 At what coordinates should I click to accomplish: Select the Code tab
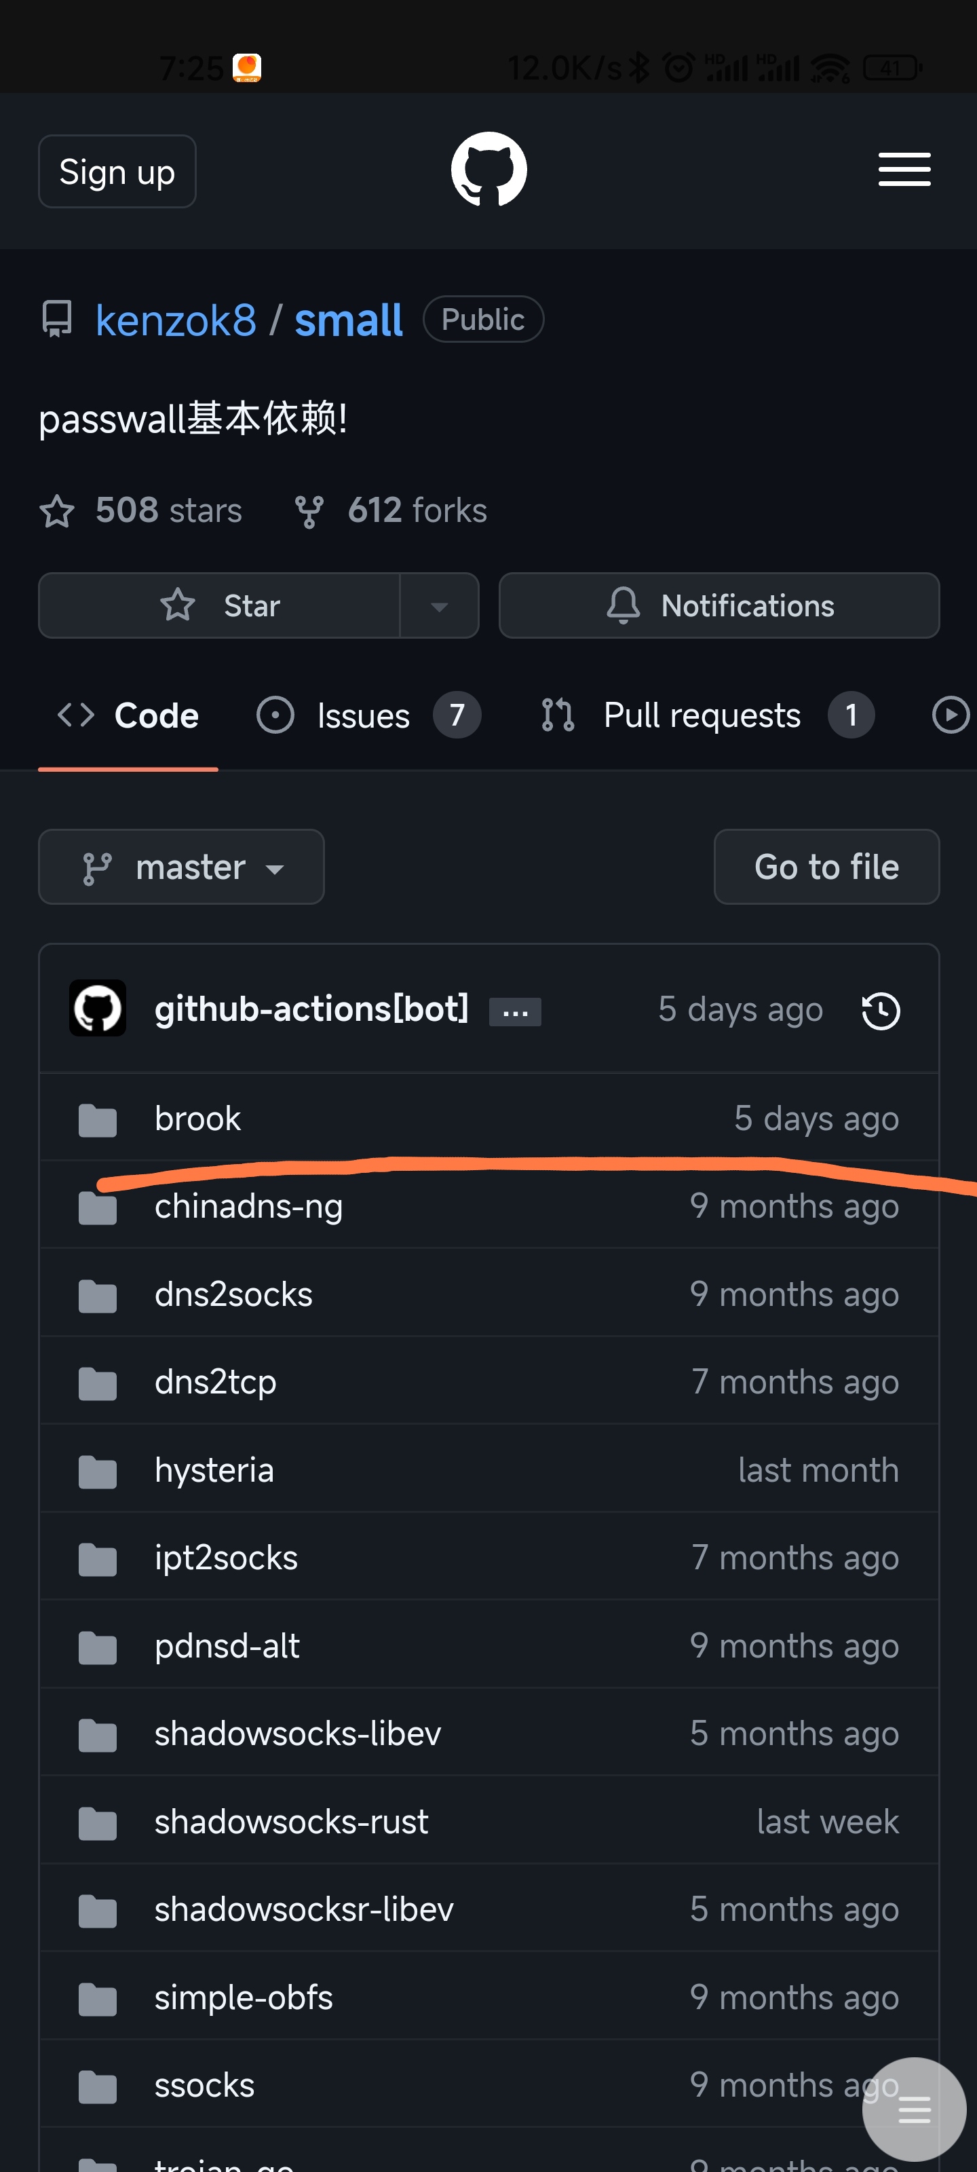[128, 715]
